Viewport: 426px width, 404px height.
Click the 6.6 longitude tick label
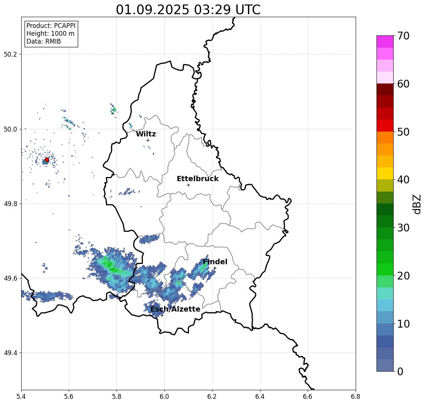[308, 397]
